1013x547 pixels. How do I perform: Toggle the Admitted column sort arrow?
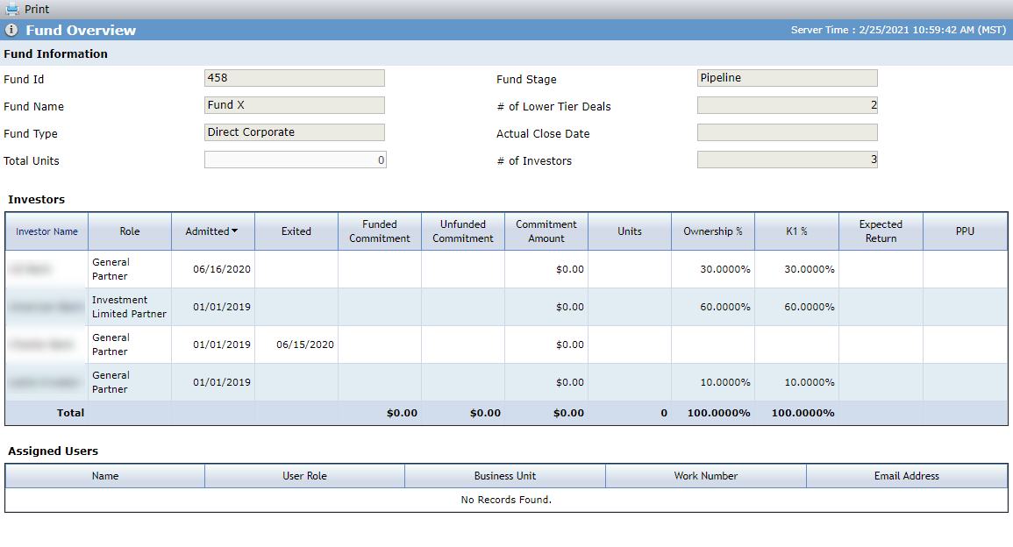234,231
